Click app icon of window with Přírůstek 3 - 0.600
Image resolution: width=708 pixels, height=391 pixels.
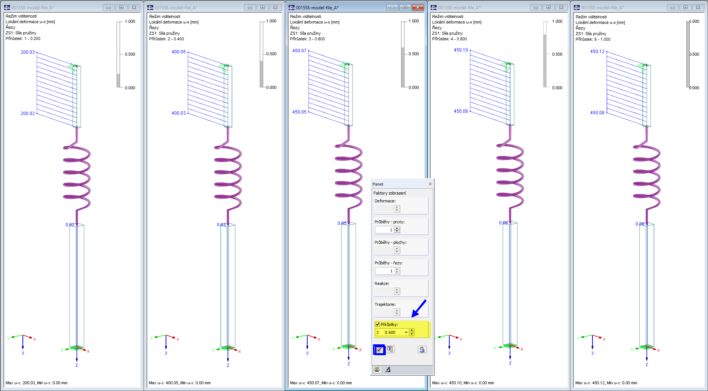coord(292,7)
